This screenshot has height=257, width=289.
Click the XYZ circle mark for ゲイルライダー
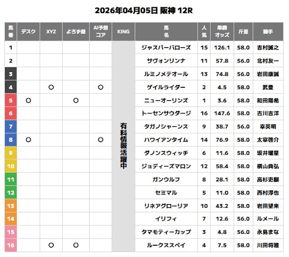(x=51, y=87)
